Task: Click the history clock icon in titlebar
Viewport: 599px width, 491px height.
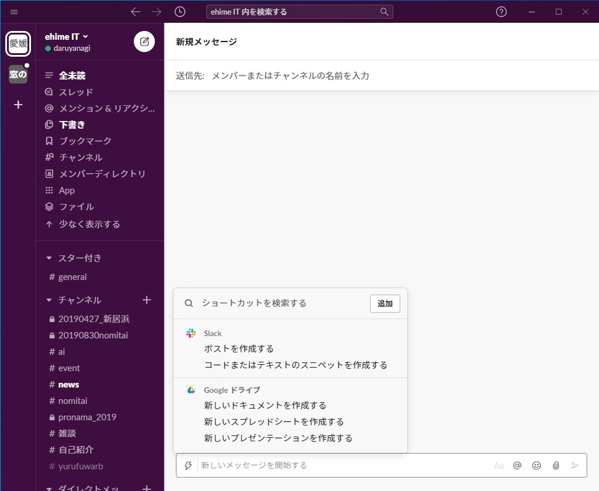Action: pos(180,12)
